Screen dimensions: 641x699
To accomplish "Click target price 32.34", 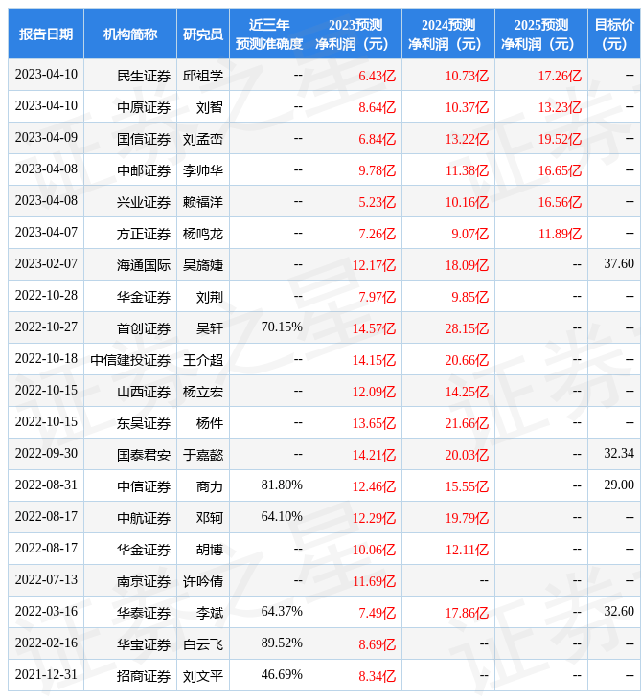I will click(x=619, y=453).
